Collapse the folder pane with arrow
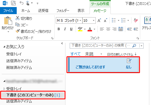The width and height of the screenshot is (151, 105). (62, 43)
